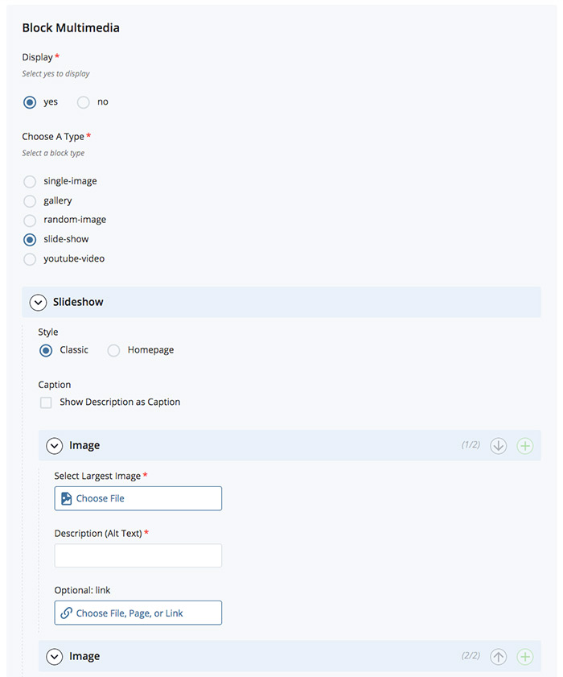Select Homepage slideshow style
Viewport: 563px width, 677px height.
click(x=113, y=350)
